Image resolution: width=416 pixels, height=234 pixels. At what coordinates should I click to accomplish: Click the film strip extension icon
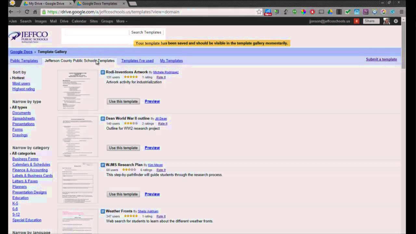coord(339,12)
